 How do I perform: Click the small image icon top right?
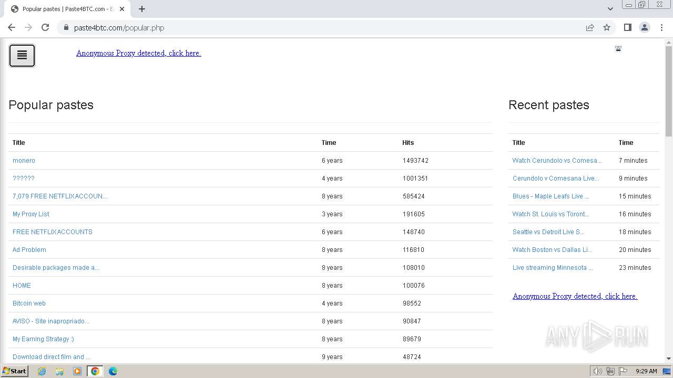pos(618,49)
